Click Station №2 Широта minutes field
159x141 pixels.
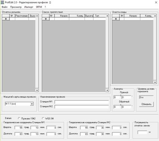[100, 128]
